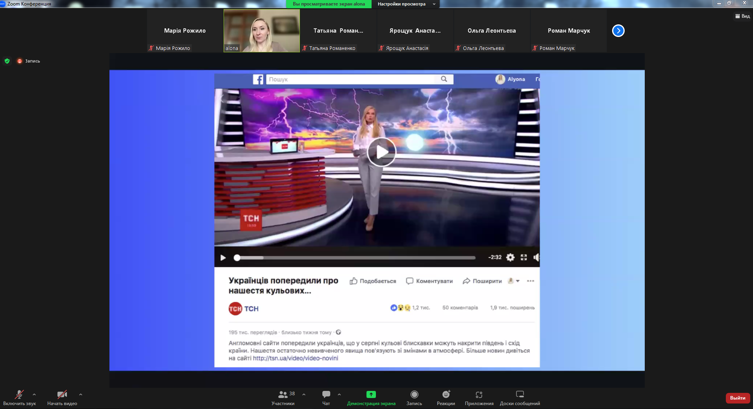Click the Марія Рожило participant tile
Image resolution: width=753 pixels, height=409 pixels.
click(x=185, y=31)
